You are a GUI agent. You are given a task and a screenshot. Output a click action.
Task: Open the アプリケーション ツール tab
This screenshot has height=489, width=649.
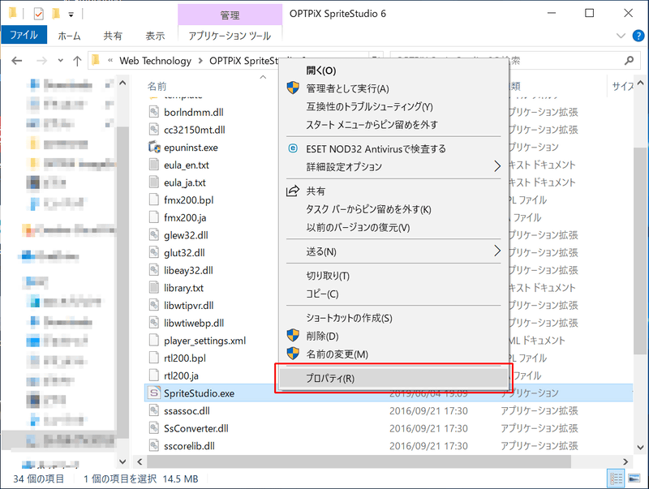[230, 36]
